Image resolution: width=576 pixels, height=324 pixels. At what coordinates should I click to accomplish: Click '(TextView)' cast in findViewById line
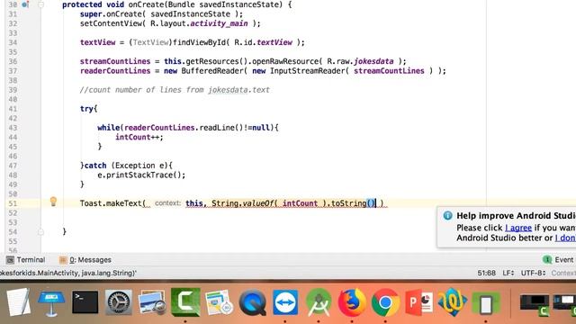[x=150, y=42]
